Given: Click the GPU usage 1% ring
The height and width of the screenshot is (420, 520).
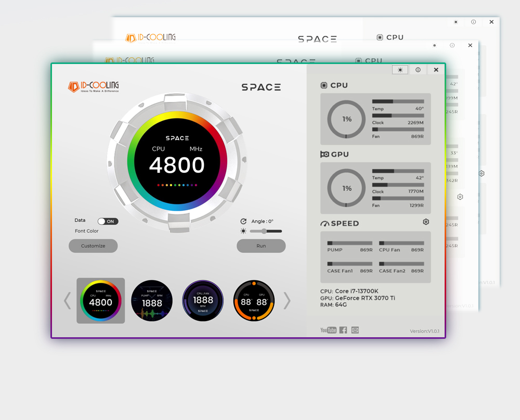Looking at the screenshot, I should click(x=346, y=188).
